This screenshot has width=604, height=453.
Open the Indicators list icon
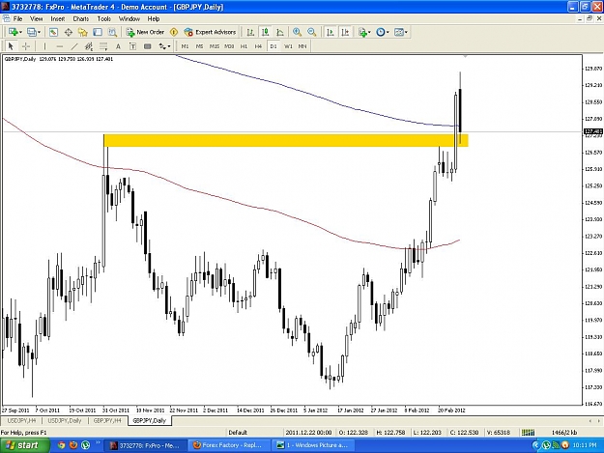pyautogui.click(x=362, y=32)
